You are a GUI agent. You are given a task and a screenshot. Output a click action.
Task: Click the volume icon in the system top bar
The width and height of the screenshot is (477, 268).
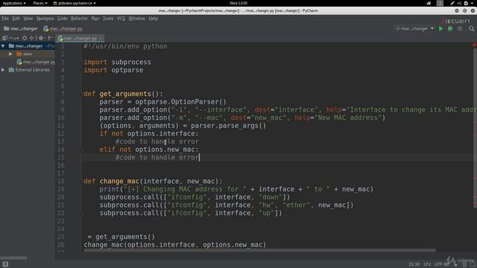(x=459, y=3)
